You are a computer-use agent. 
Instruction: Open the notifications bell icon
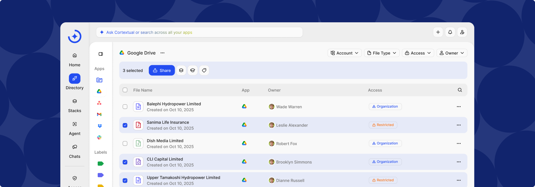pyautogui.click(x=450, y=32)
